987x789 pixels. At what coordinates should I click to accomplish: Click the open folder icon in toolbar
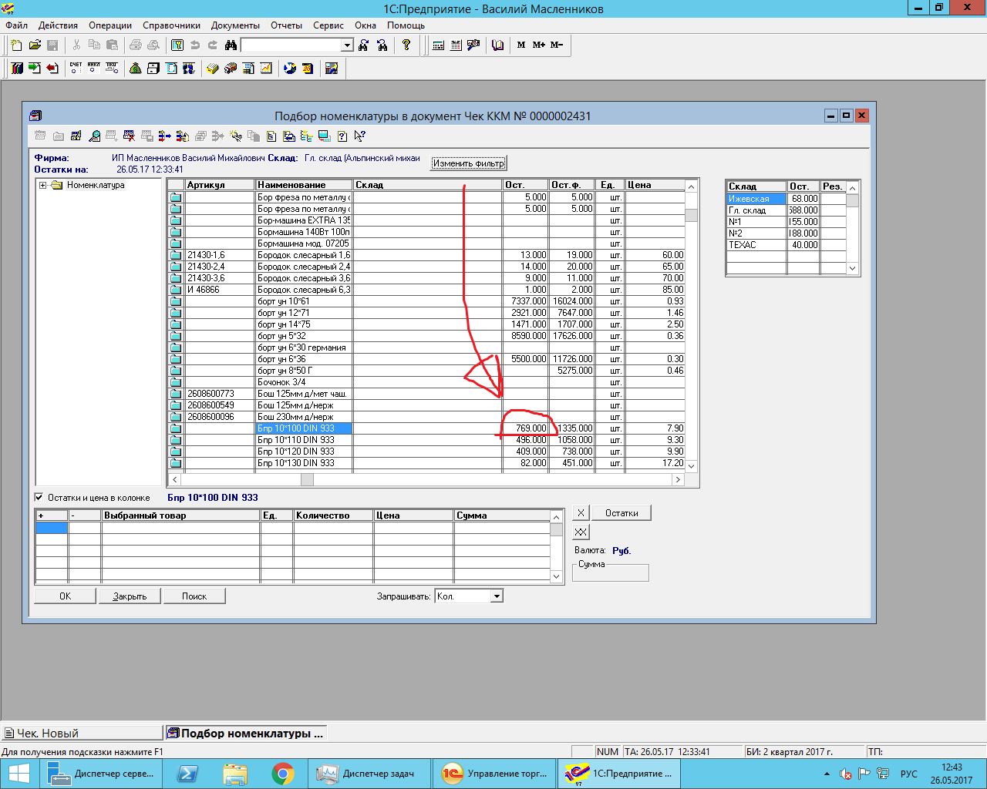point(35,45)
